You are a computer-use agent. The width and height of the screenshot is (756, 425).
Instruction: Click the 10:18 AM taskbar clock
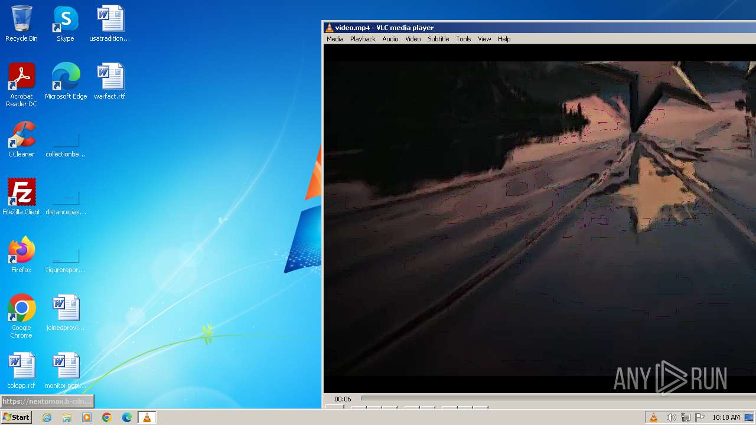(x=726, y=417)
